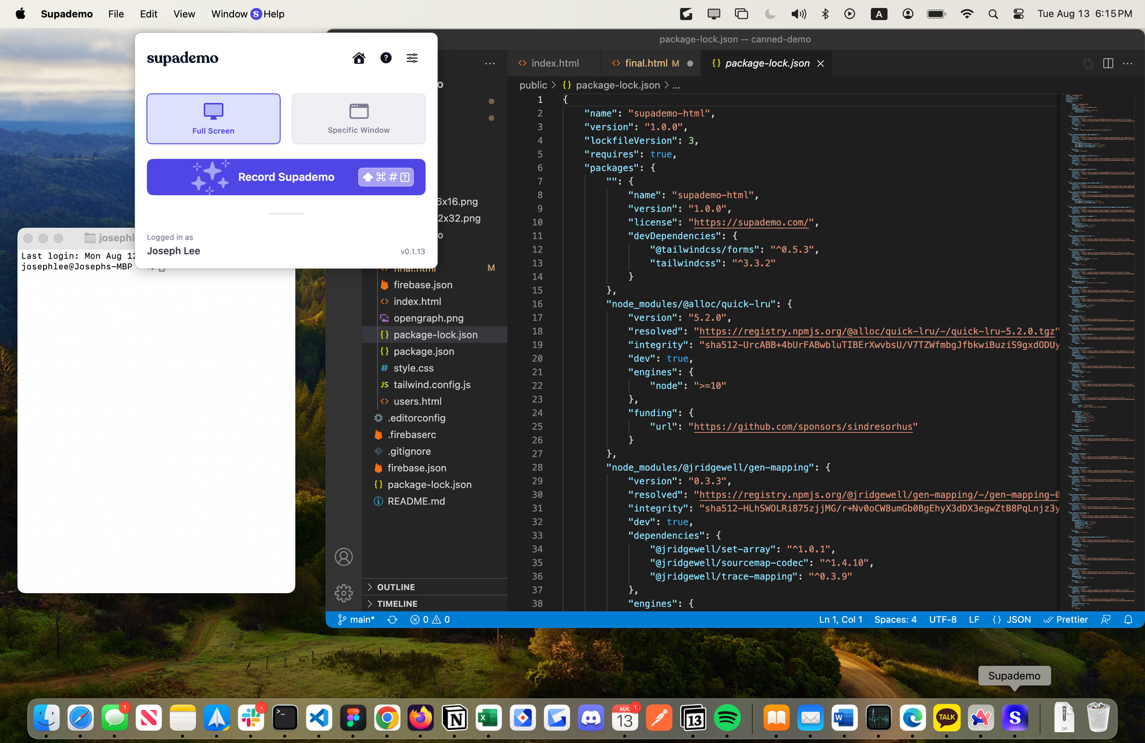Expand the TIMELINE section
The image size is (1145, 743).
pos(435,603)
